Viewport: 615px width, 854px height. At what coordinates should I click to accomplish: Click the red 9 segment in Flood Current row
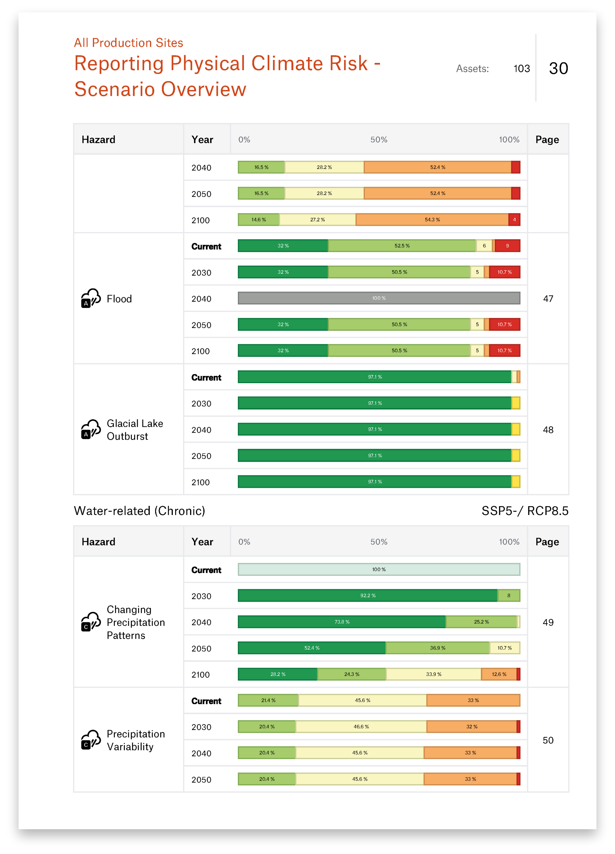(x=507, y=246)
